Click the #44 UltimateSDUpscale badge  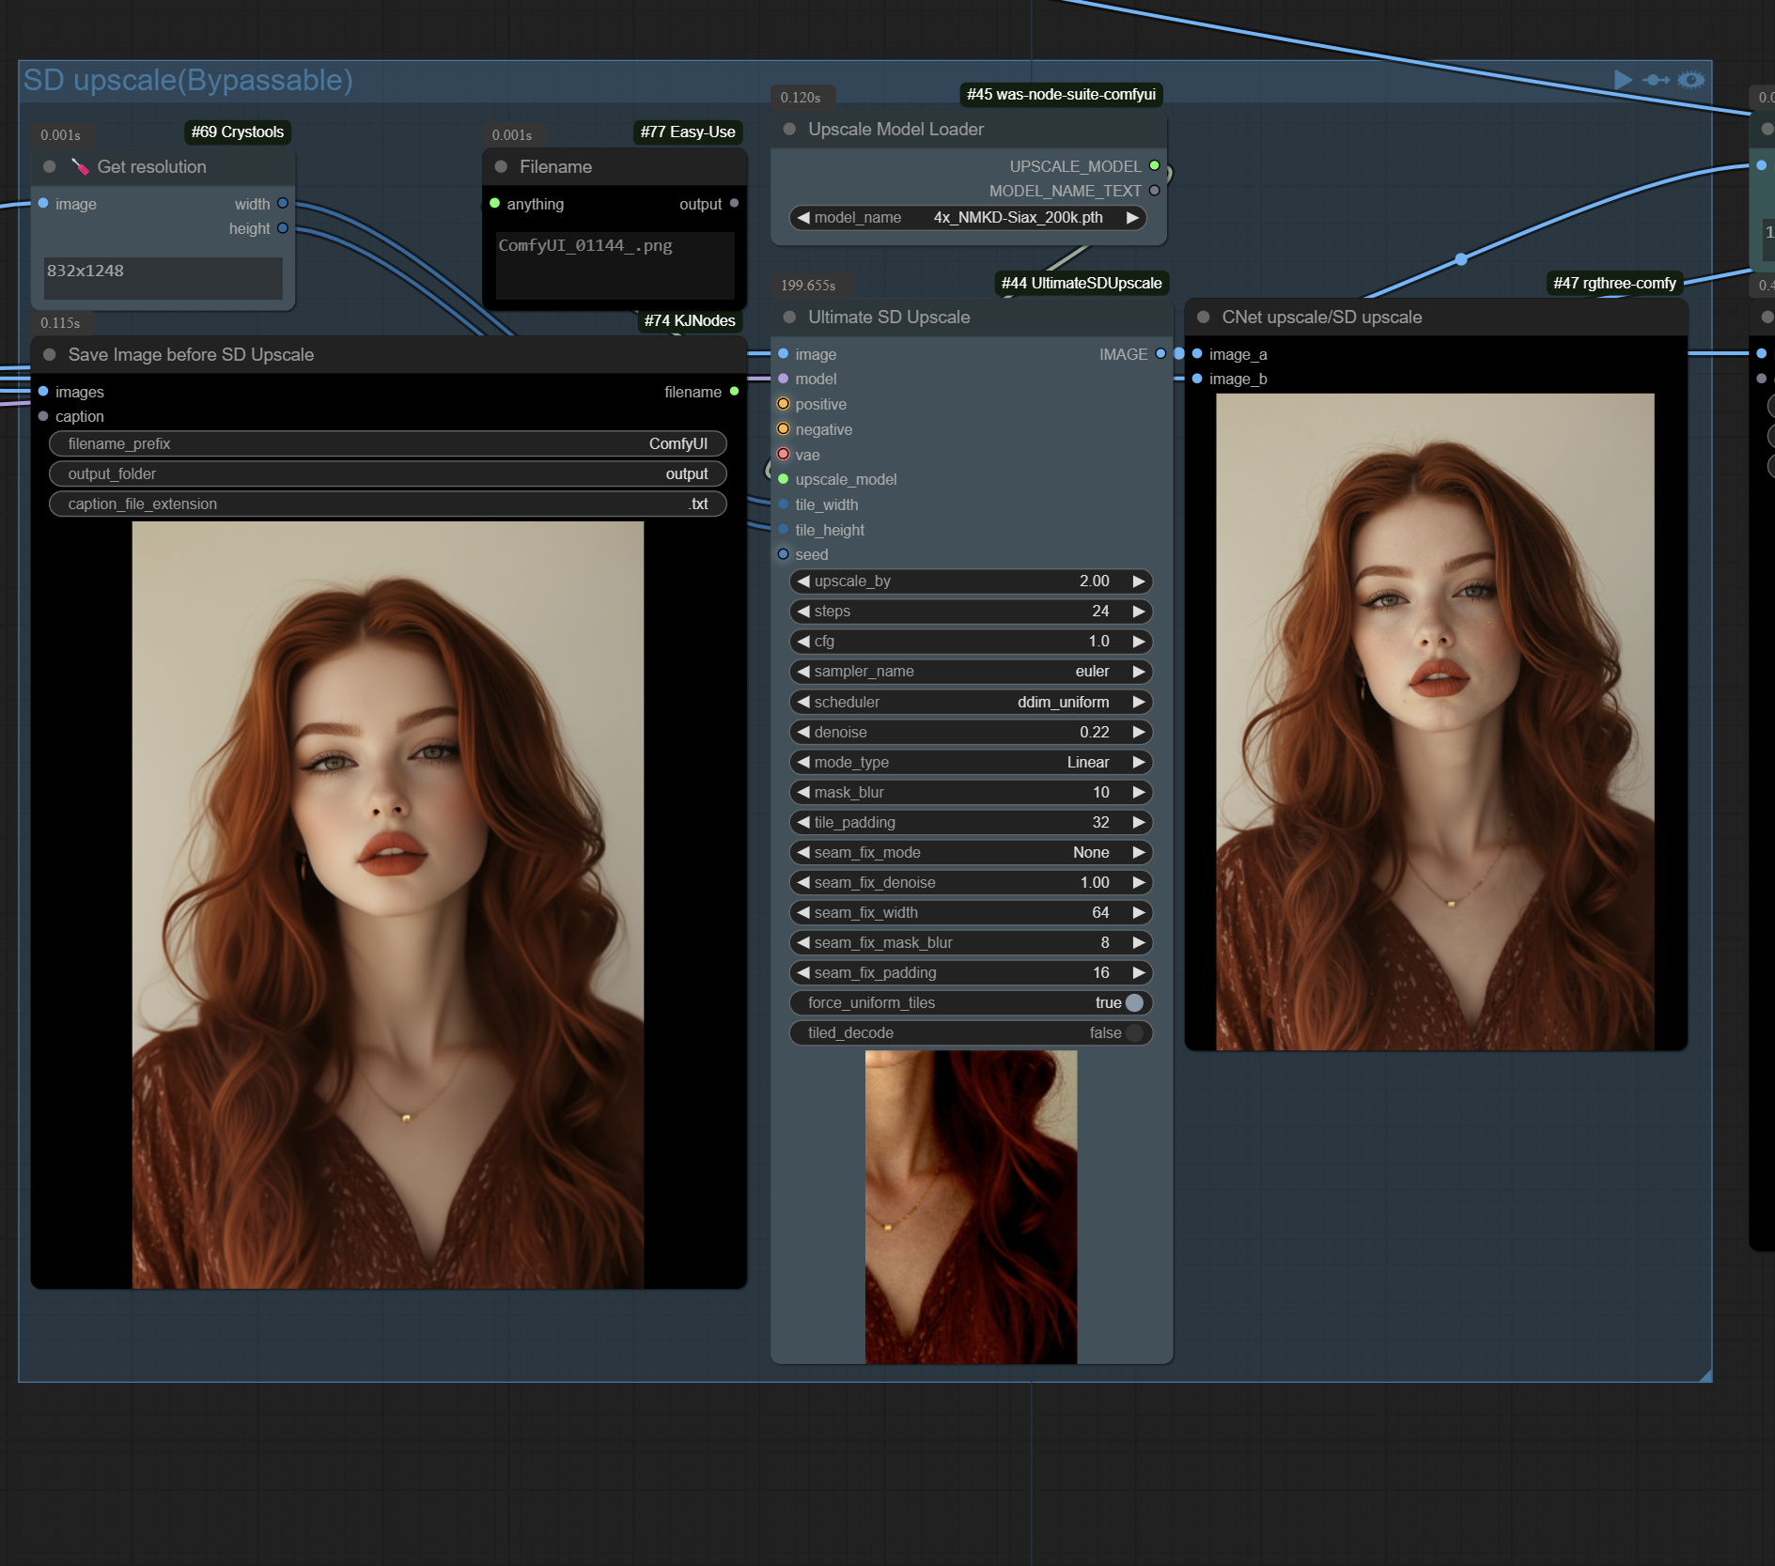coord(1081,284)
